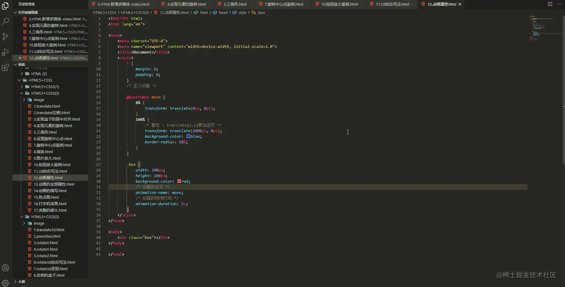This screenshot has height=287, width=565.
Task: Switch to the 7.旋转中心点案例.html tab
Action: coord(283,4)
